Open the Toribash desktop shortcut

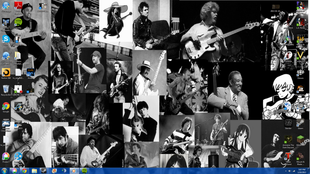tap(288, 57)
